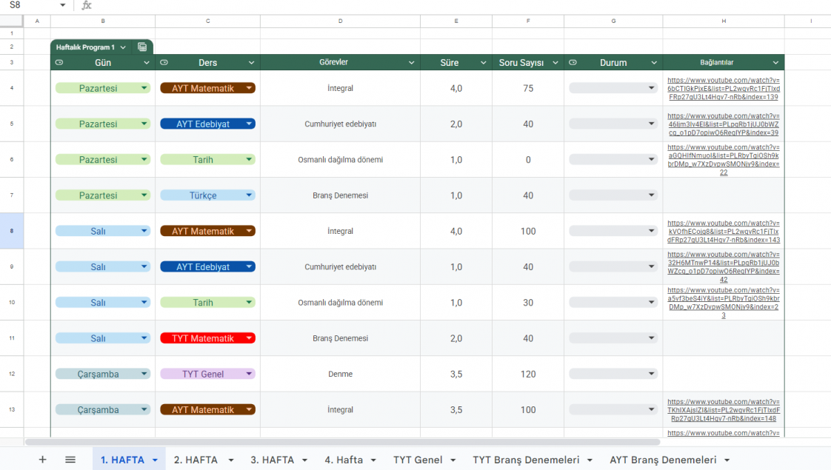Click the dropdown type icon in Durum header
The height and width of the screenshot is (470, 831).
573,63
